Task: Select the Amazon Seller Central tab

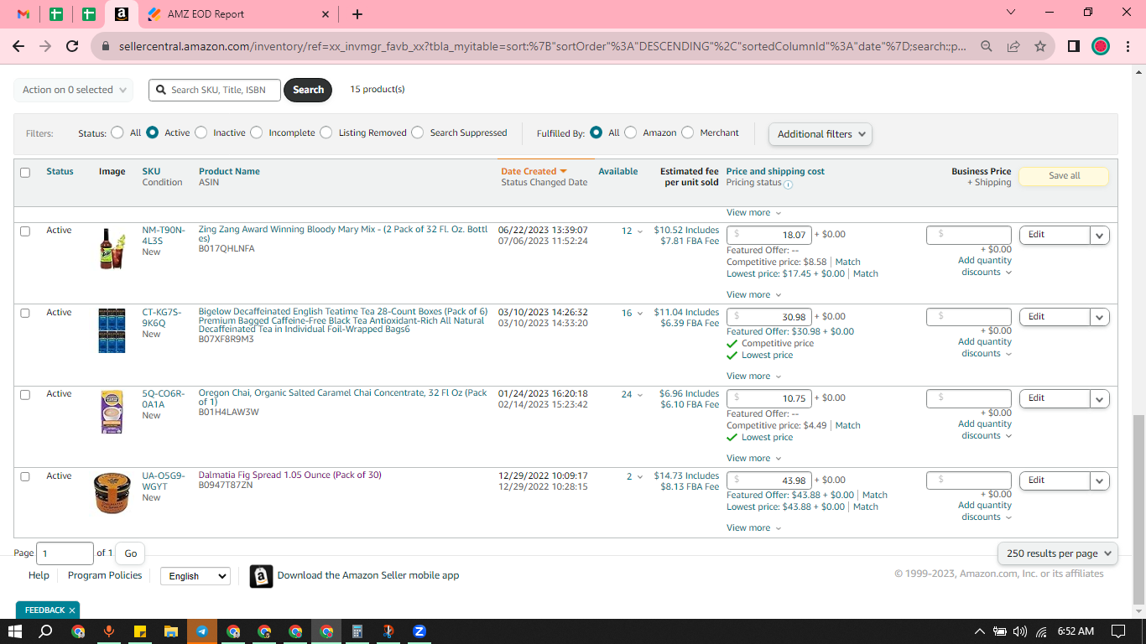Action: (121, 14)
